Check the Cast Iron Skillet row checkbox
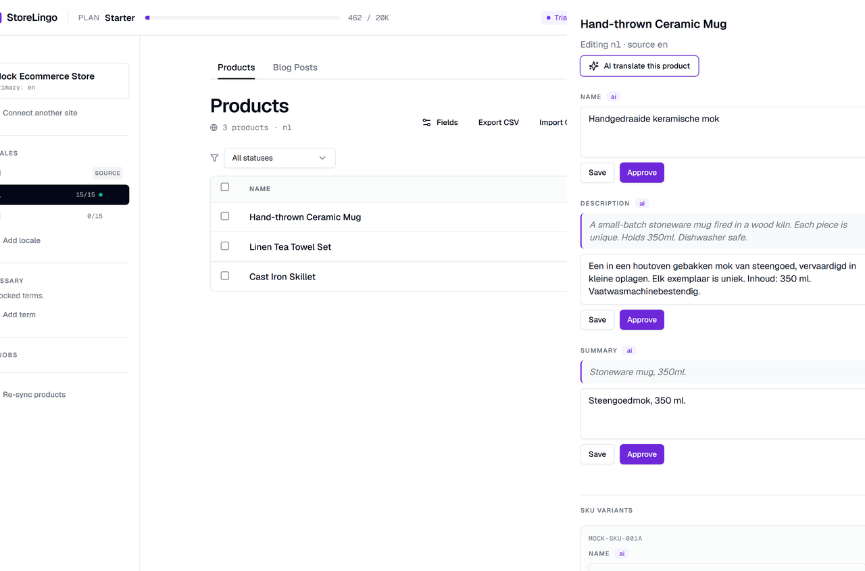This screenshot has height=571, width=865. pos(225,275)
